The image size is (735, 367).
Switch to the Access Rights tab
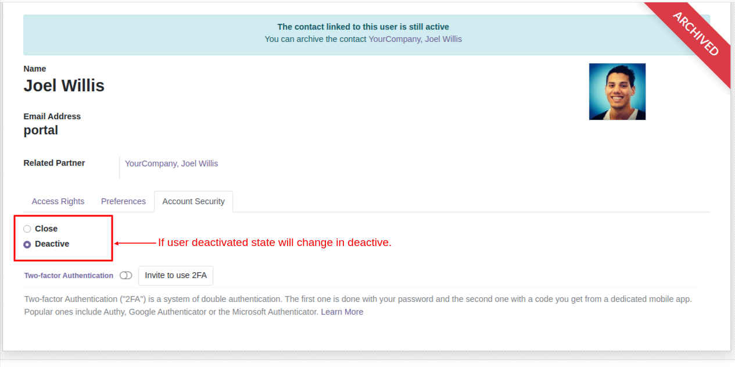(x=58, y=201)
